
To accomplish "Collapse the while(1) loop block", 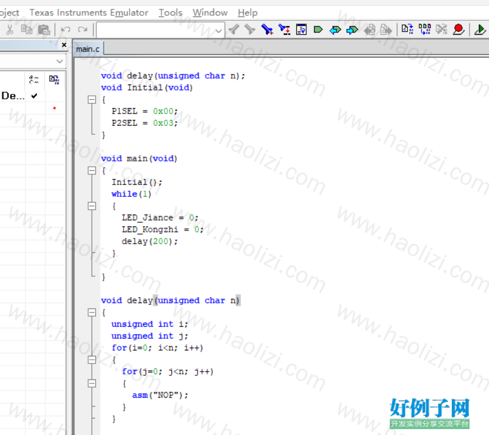I will (x=92, y=206).
